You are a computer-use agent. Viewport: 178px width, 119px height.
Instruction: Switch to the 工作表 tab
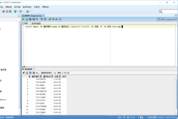(x=25, y=23)
